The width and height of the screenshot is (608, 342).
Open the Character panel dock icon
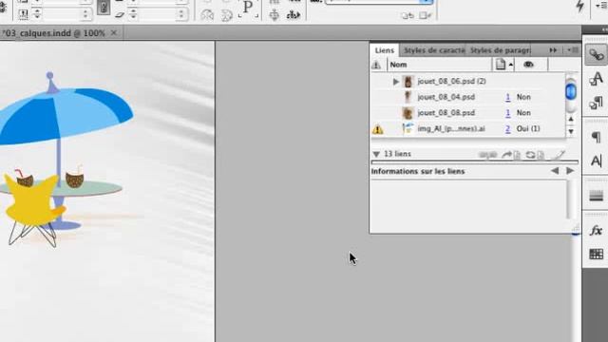[x=596, y=161]
